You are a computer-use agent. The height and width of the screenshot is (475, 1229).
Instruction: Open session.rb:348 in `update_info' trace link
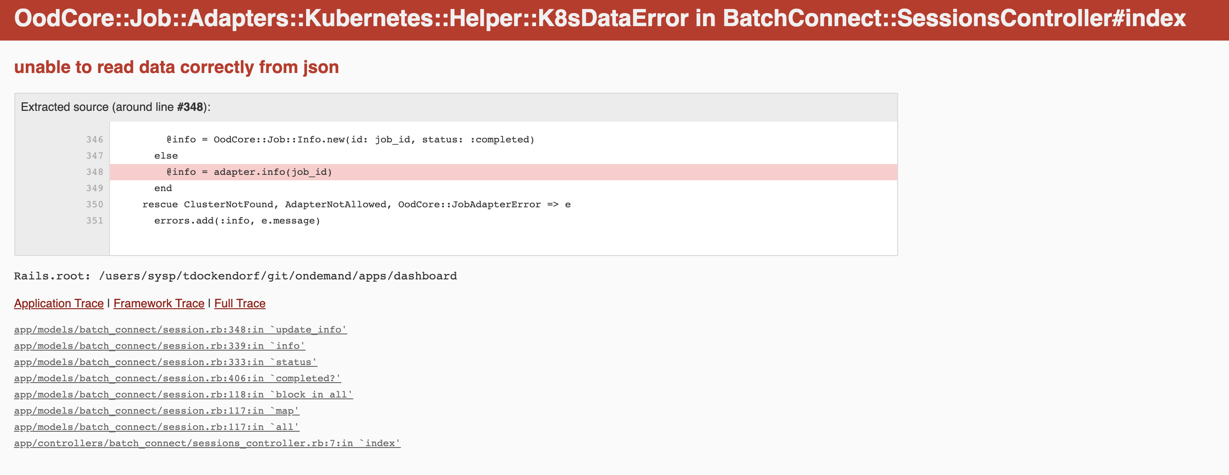point(180,329)
